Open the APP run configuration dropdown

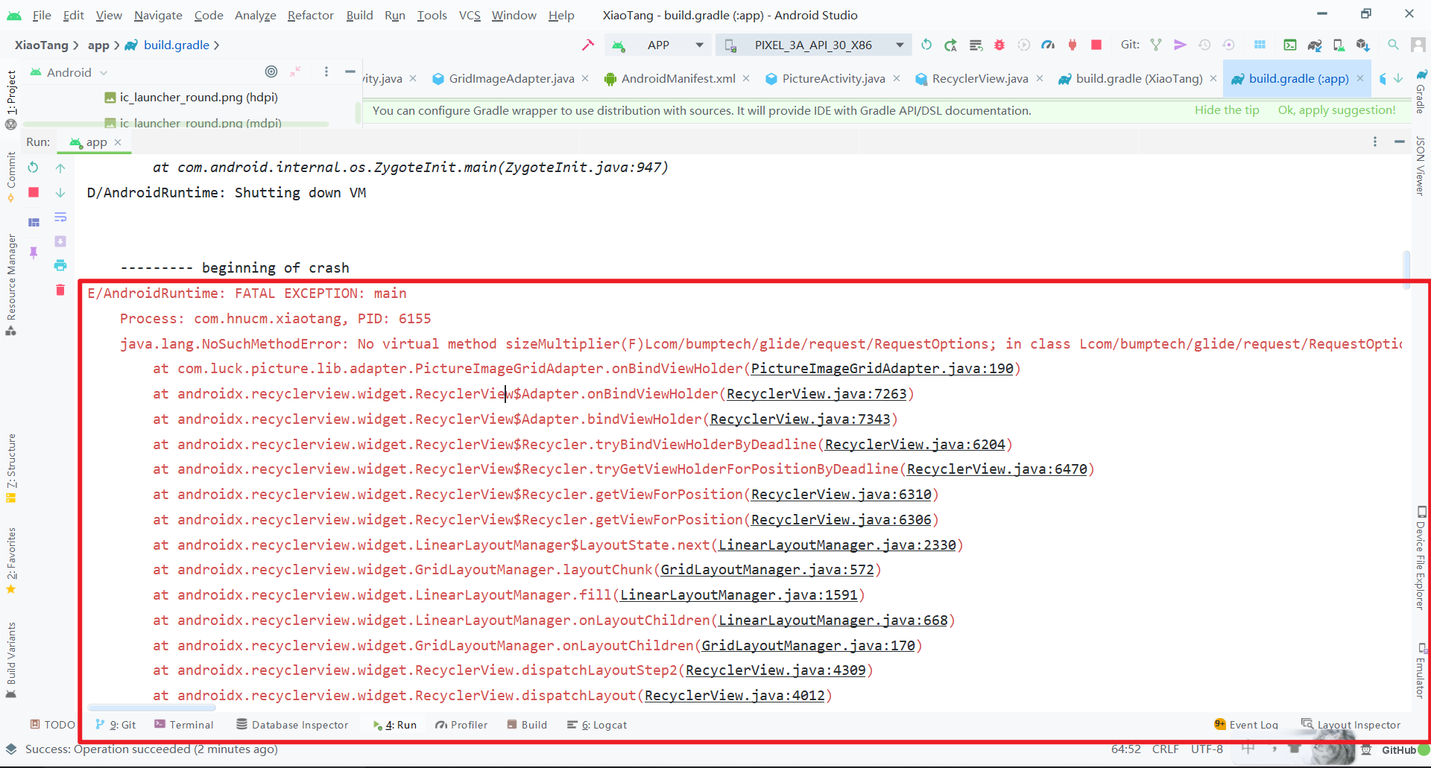(658, 45)
